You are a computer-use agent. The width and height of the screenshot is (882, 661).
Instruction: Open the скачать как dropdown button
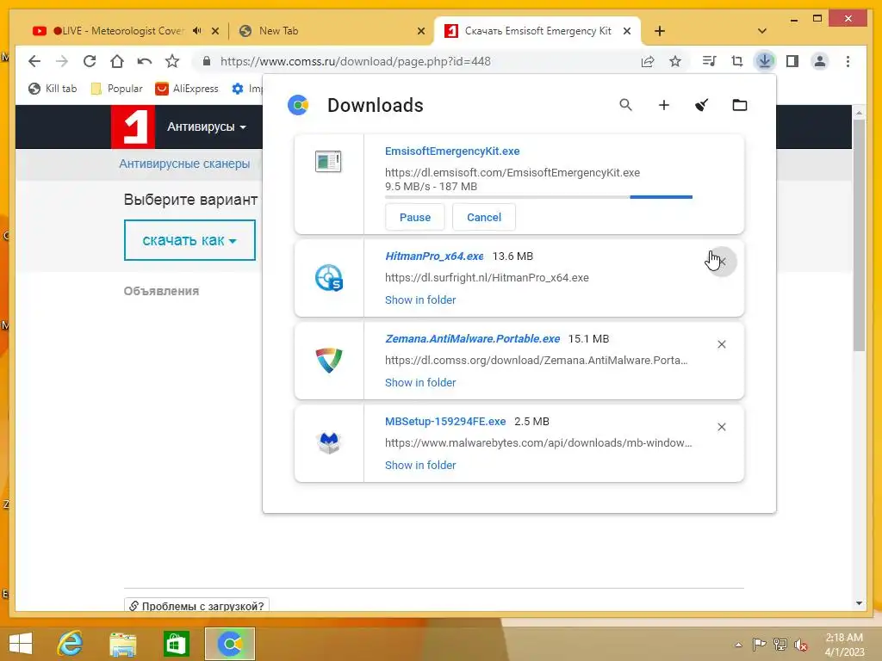pyautogui.click(x=189, y=241)
